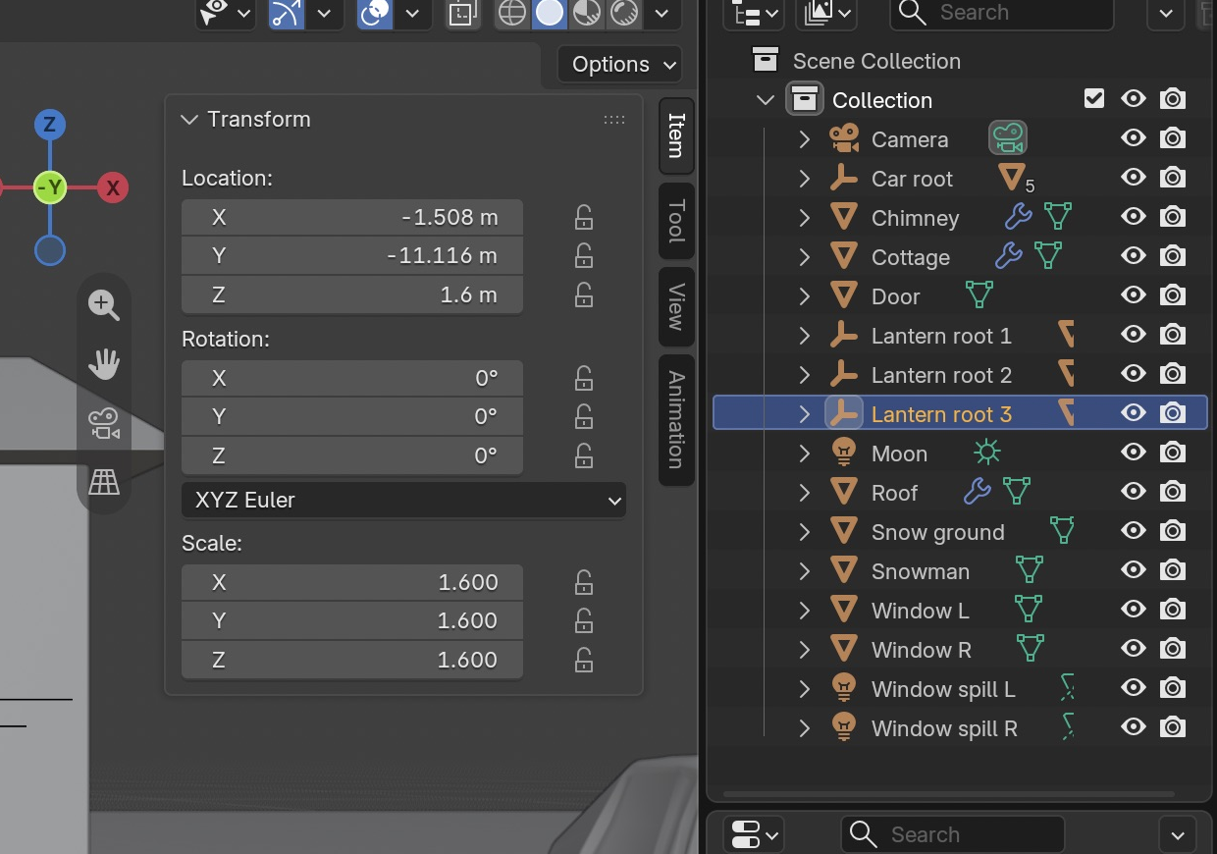Switch perspective/orthographic grid icon

pos(103,481)
